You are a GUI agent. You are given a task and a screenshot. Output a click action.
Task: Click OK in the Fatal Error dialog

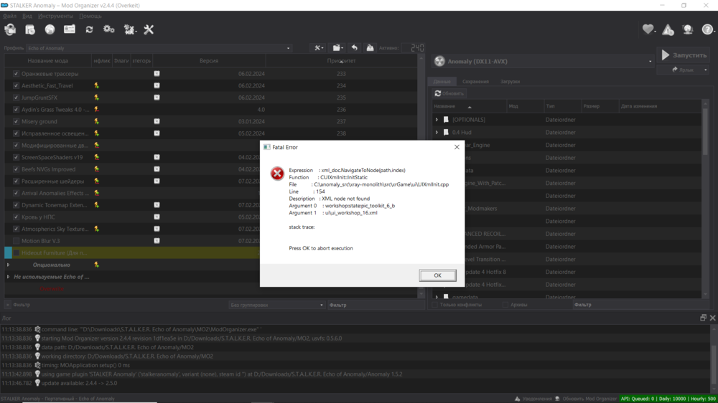(x=437, y=275)
